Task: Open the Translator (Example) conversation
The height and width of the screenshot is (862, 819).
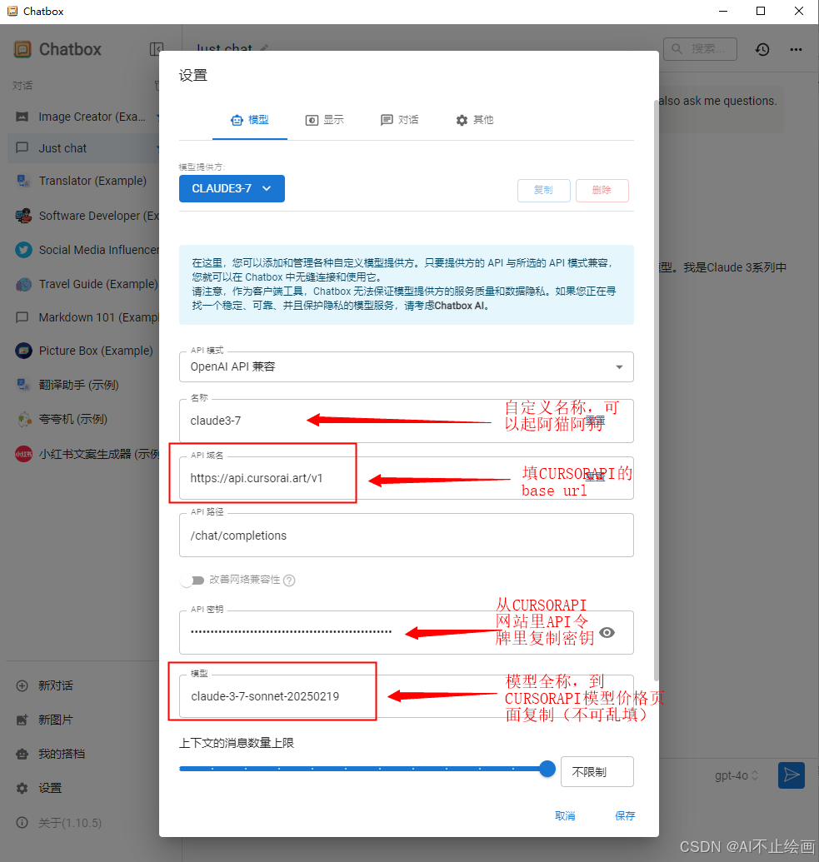Action: (83, 181)
